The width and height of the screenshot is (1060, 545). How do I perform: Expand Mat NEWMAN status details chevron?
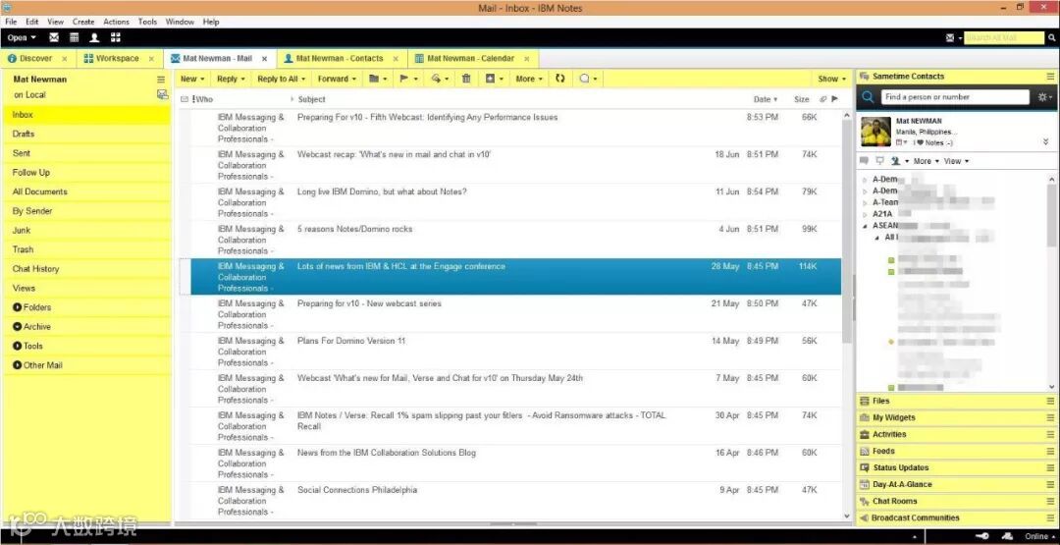pos(1046,142)
